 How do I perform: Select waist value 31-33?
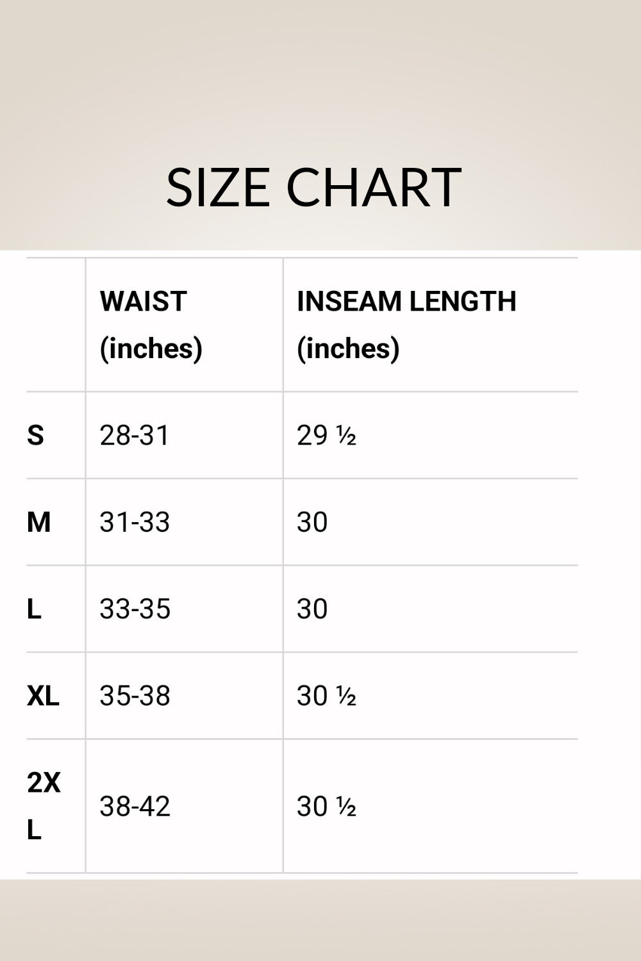pos(135,522)
